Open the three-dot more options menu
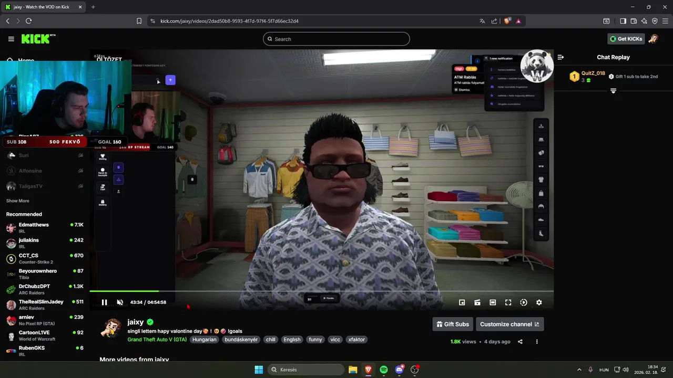The width and height of the screenshot is (673, 378). click(537, 342)
